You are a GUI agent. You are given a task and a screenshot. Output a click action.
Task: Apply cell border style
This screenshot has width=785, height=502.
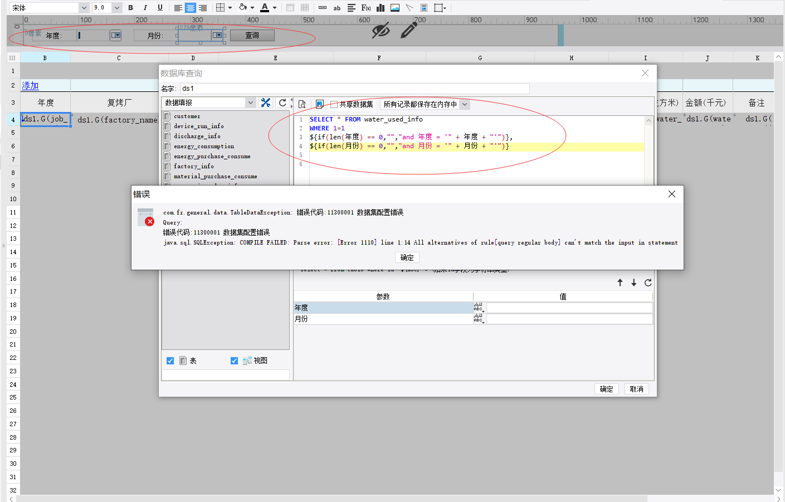(x=220, y=8)
